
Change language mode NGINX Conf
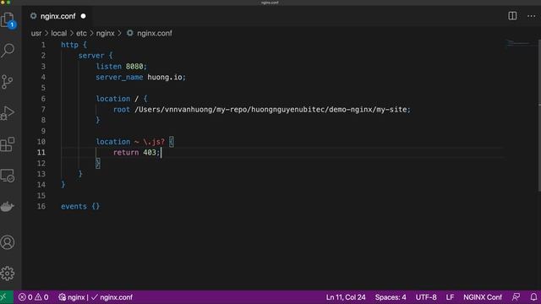[x=483, y=297]
